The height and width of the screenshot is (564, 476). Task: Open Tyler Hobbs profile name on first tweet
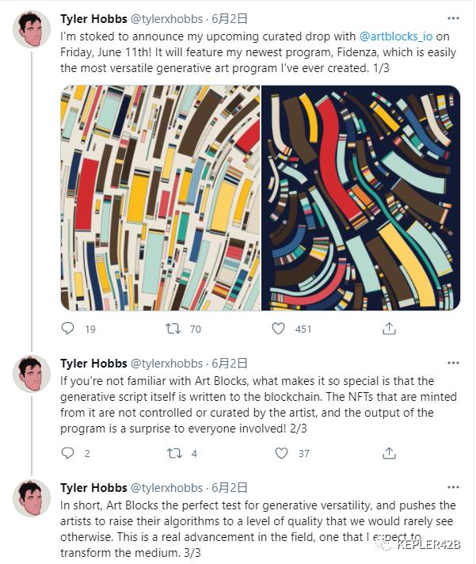coord(93,19)
